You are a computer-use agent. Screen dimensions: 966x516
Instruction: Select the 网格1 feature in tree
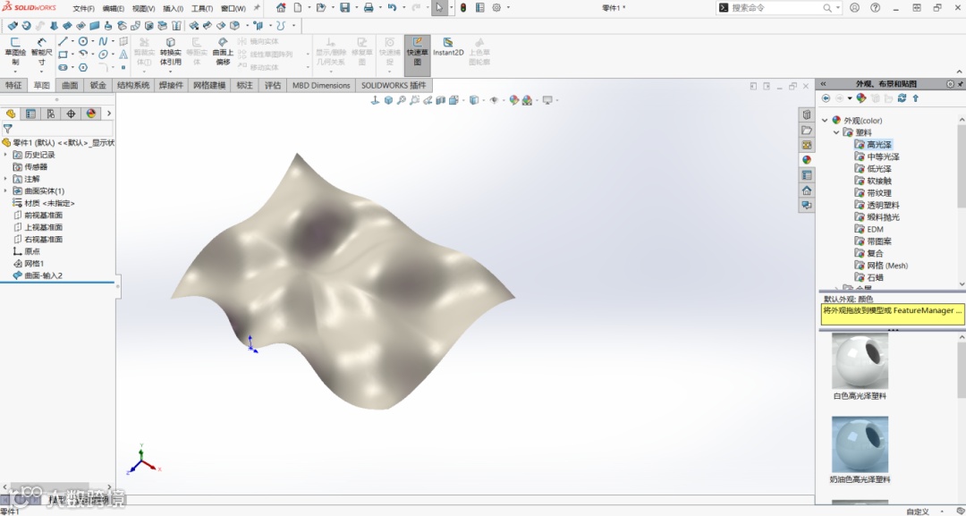pos(29,263)
